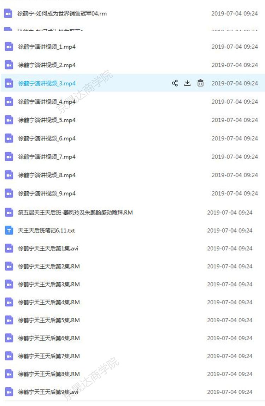Click the video icon beside 徐鹤宁天王天后第1集.avi
The height and width of the screenshot is (406, 265).
click(x=9, y=249)
